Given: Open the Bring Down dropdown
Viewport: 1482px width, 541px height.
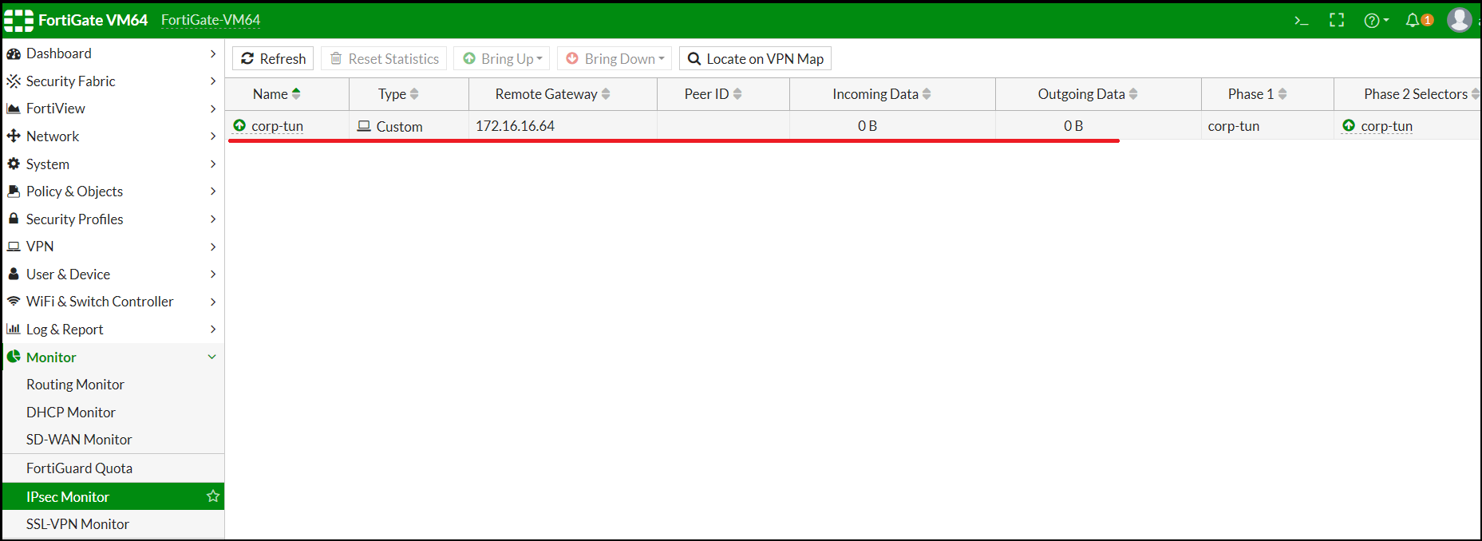Looking at the screenshot, I should [615, 58].
